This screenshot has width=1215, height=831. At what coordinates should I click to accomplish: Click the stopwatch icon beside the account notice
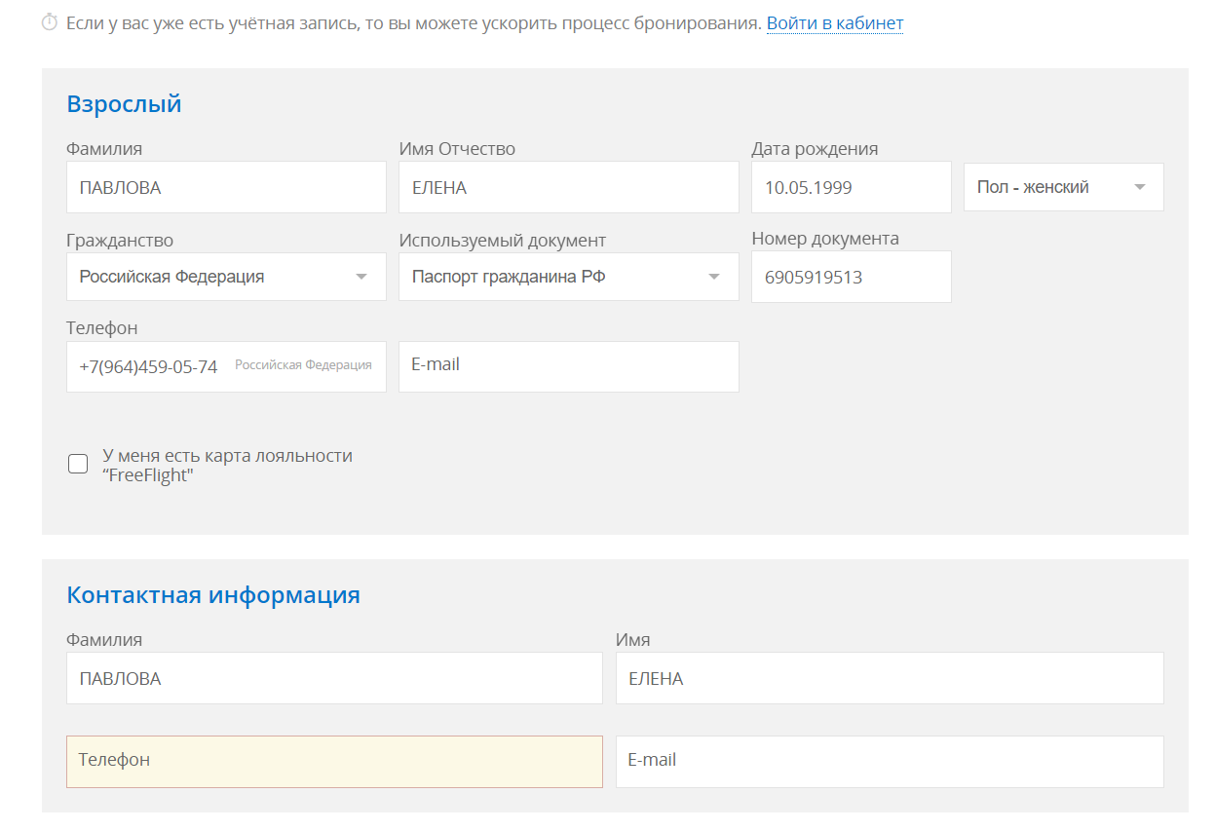[50, 23]
